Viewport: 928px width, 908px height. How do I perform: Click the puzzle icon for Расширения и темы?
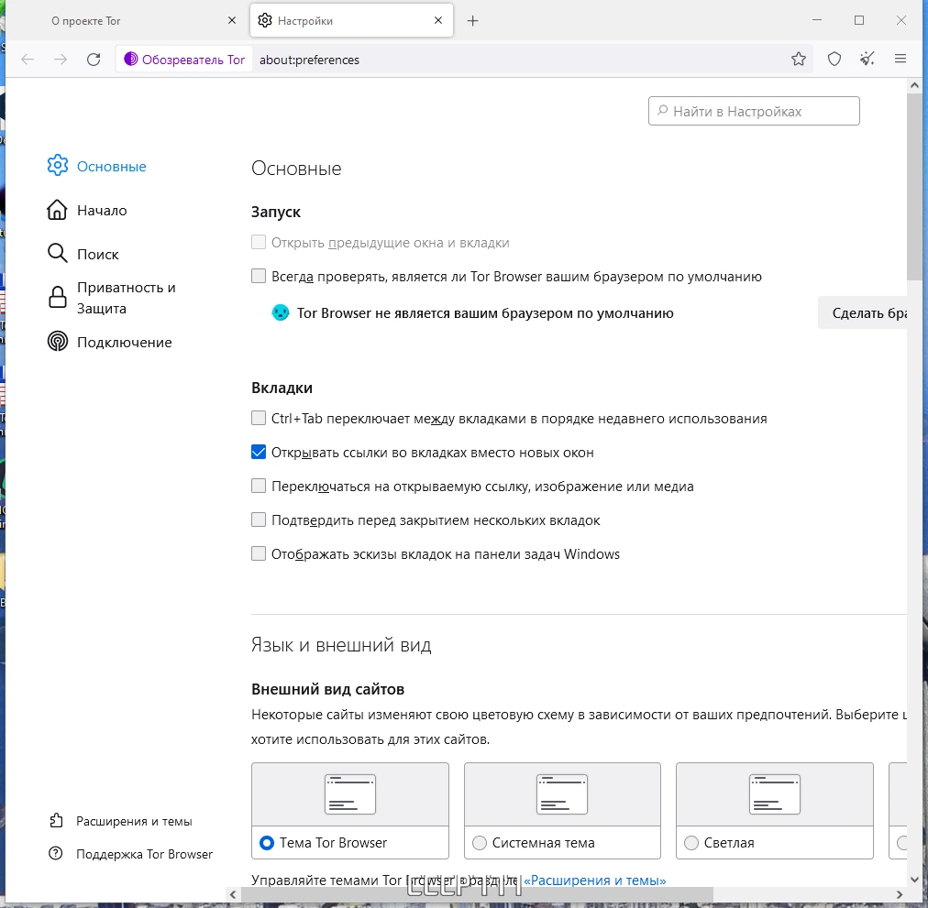56,820
